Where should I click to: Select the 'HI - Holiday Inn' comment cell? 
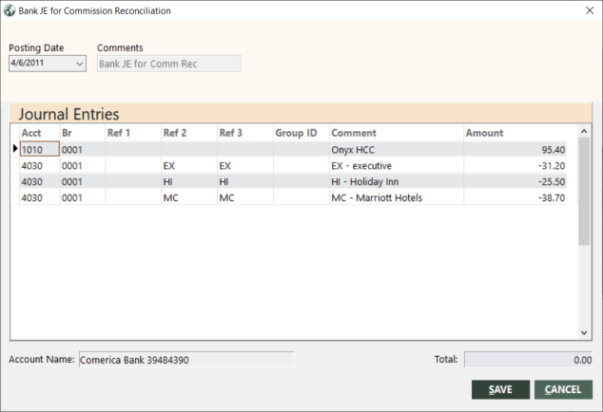(397, 181)
